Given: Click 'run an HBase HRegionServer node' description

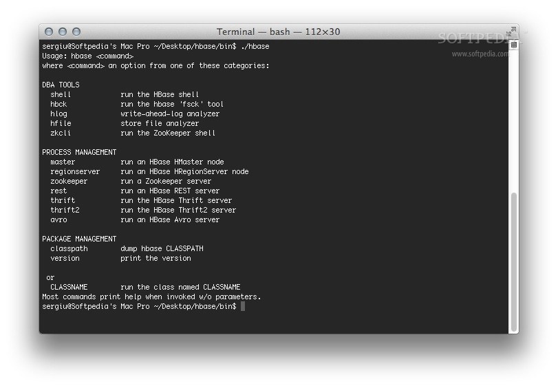Looking at the screenshot, I should click(x=184, y=171).
